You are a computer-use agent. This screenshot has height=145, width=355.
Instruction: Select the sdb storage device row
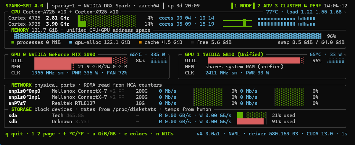(152, 122)
